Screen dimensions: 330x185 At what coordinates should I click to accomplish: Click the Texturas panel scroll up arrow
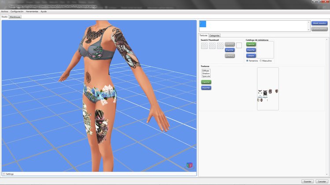point(326,40)
